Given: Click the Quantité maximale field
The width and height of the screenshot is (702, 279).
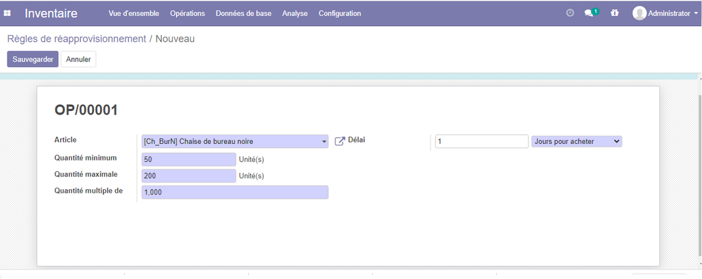Looking at the screenshot, I should pos(189,175).
